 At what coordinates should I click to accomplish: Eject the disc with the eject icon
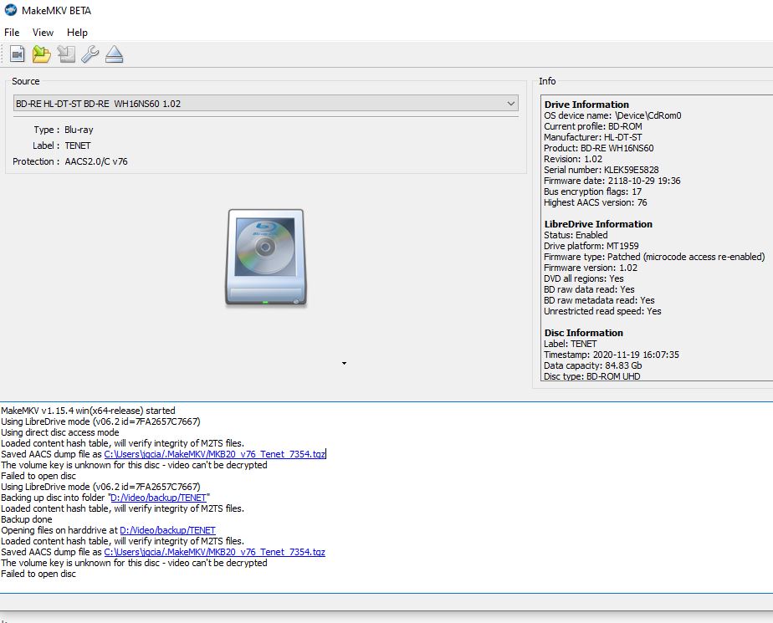coord(114,54)
